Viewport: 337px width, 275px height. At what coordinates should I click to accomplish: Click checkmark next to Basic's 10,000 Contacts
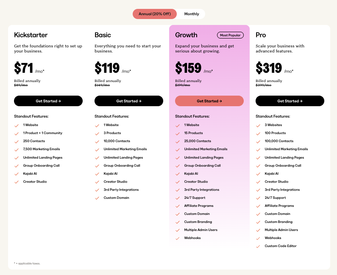pyautogui.click(x=97, y=142)
